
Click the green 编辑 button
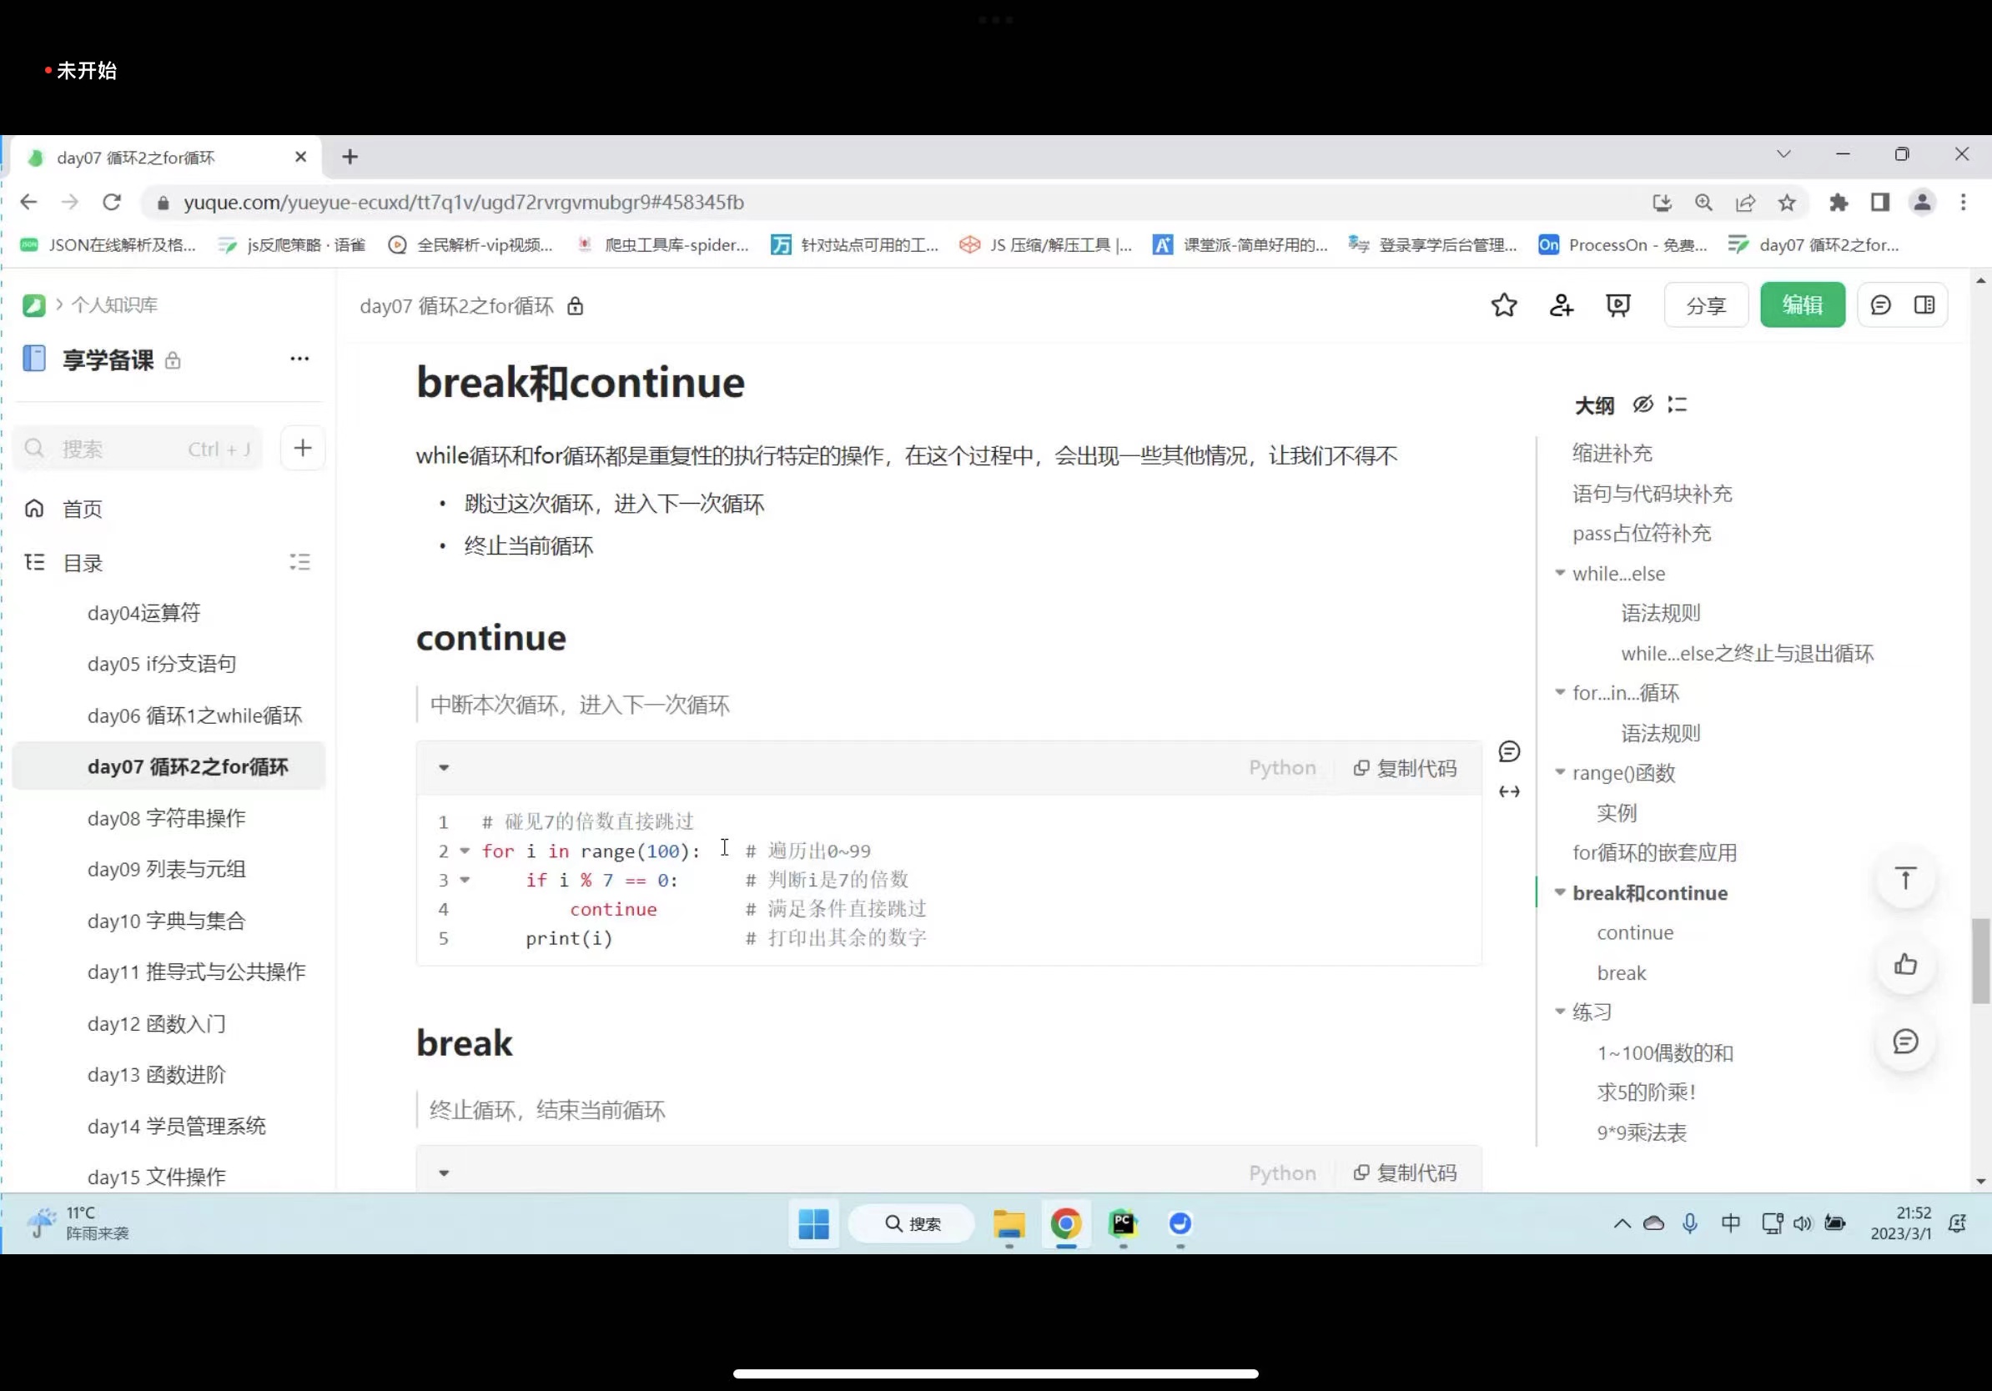click(x=1802, y=305)
